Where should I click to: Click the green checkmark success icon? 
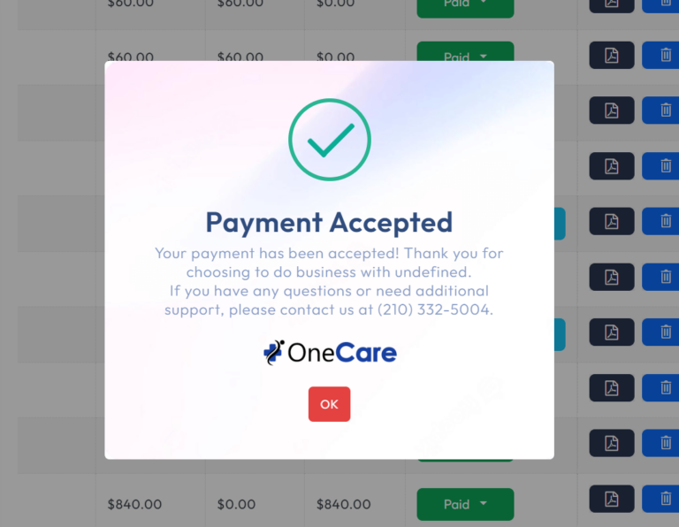click(x=330, y=140)
